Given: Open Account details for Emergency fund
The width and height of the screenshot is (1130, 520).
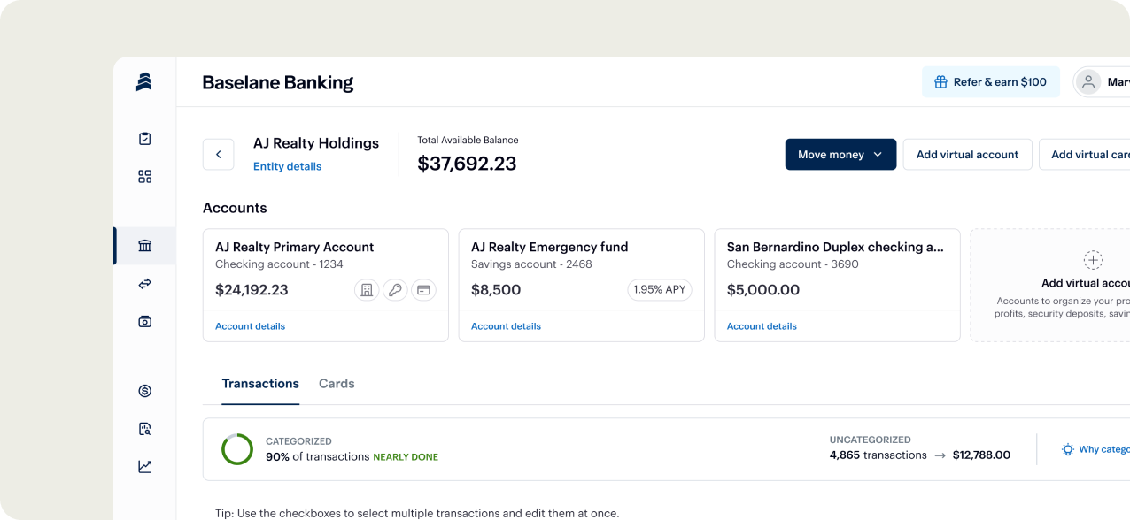Looking at the screenshot, I should click(506, 326).
